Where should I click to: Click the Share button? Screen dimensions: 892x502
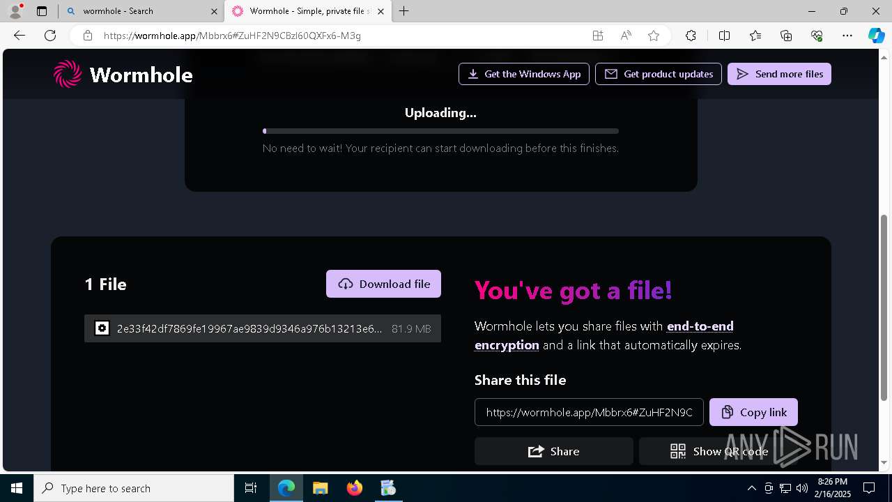click(554, 451)
